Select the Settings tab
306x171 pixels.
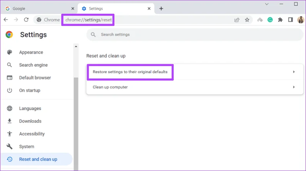(x=116, y=8)
